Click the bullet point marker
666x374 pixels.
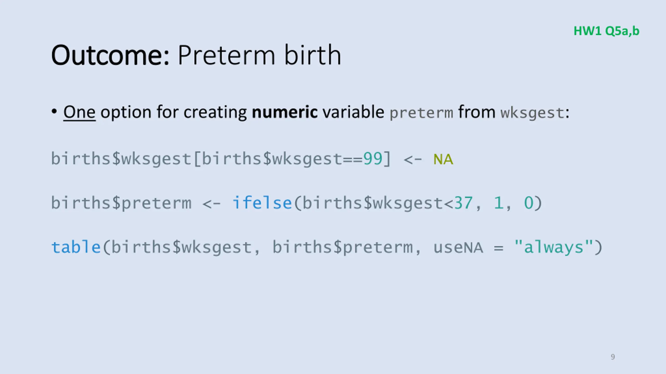54,112
